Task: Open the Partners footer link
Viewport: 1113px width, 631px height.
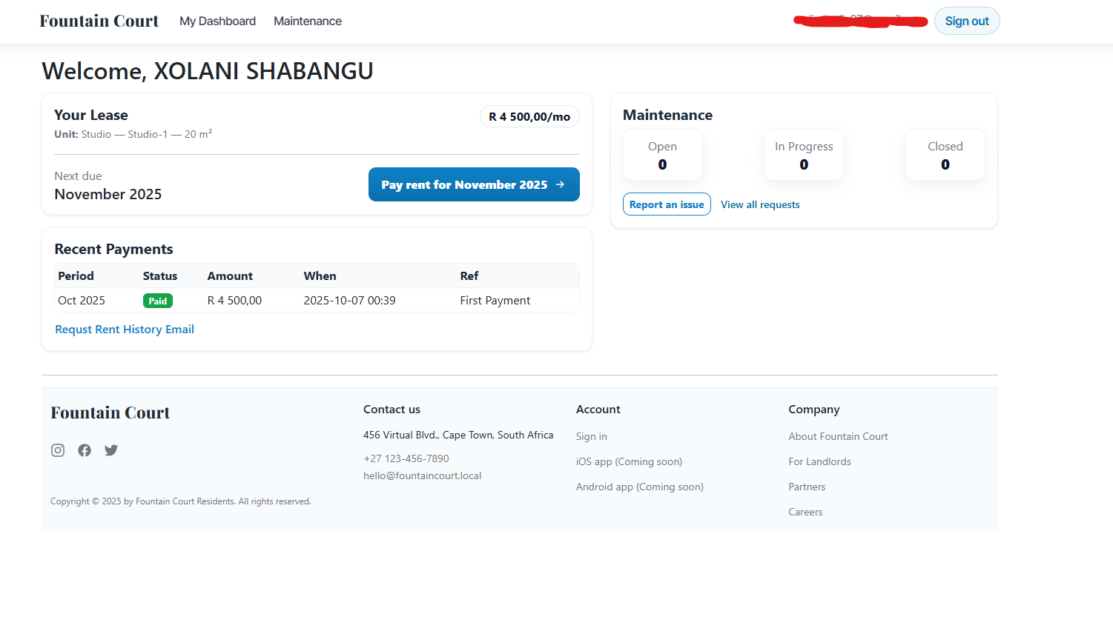Action: pos(807,487)
